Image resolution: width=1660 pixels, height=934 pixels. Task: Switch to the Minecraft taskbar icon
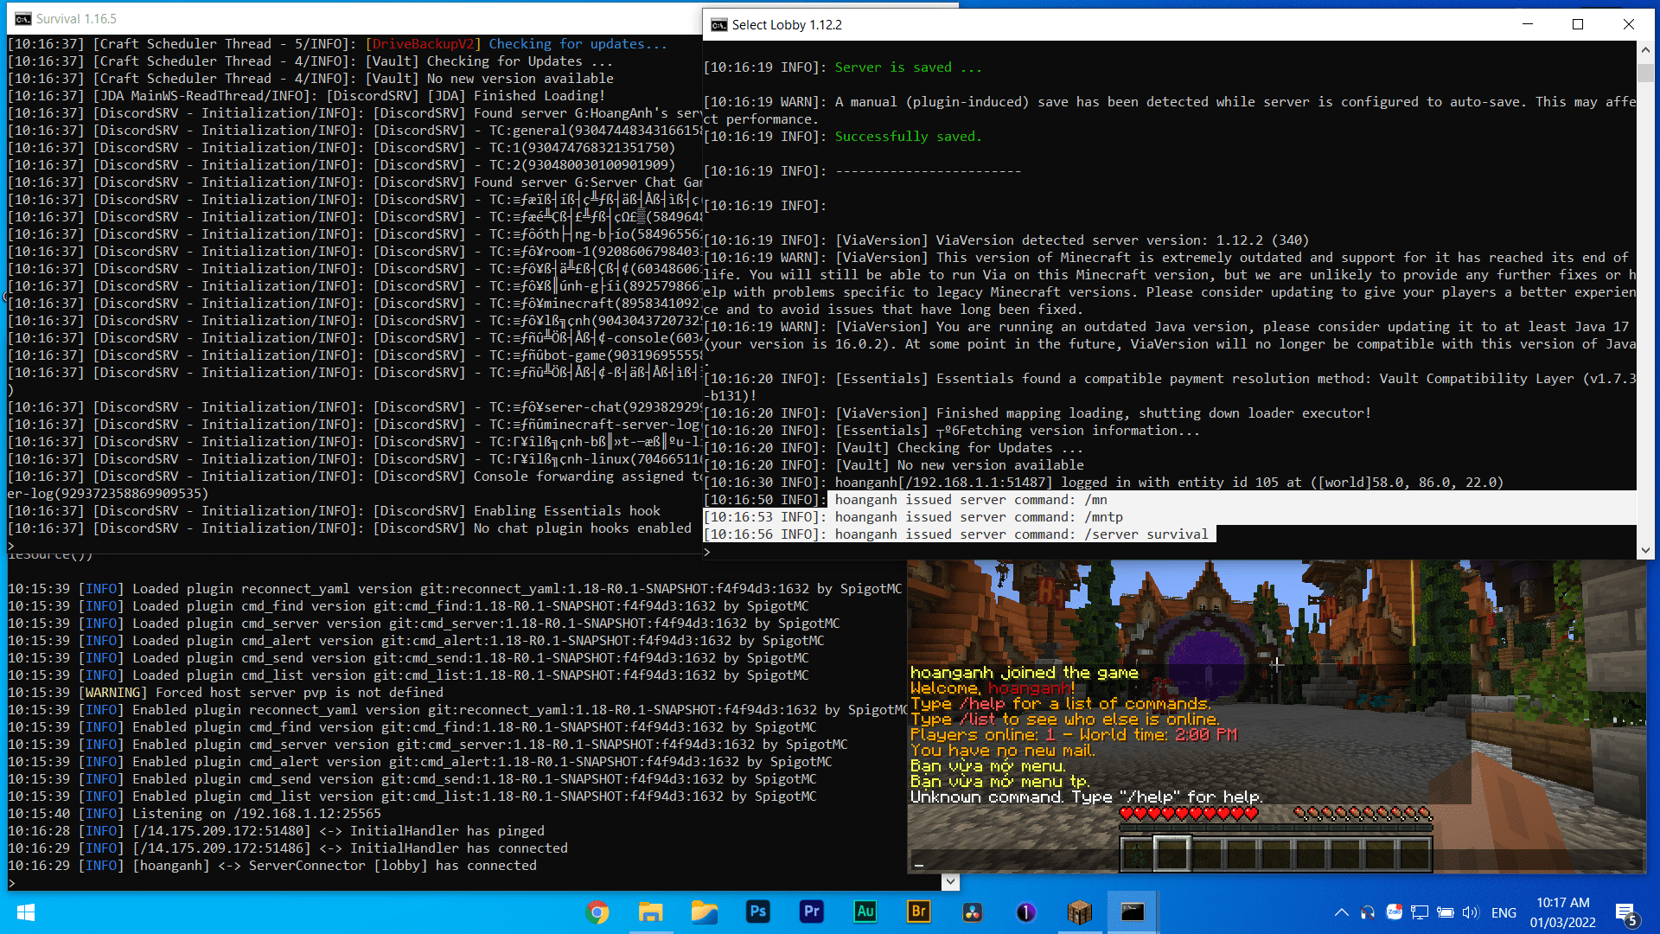tap(1080, 912)
